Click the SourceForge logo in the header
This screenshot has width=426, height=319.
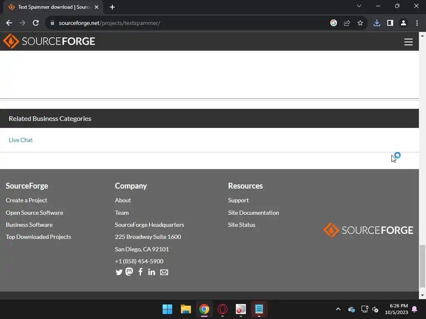coord(49,41)
